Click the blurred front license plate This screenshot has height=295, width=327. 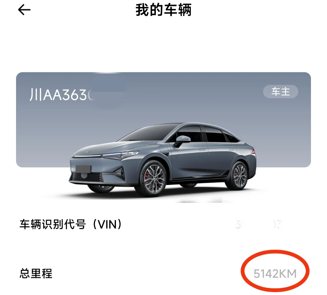[x=84, y=169]
